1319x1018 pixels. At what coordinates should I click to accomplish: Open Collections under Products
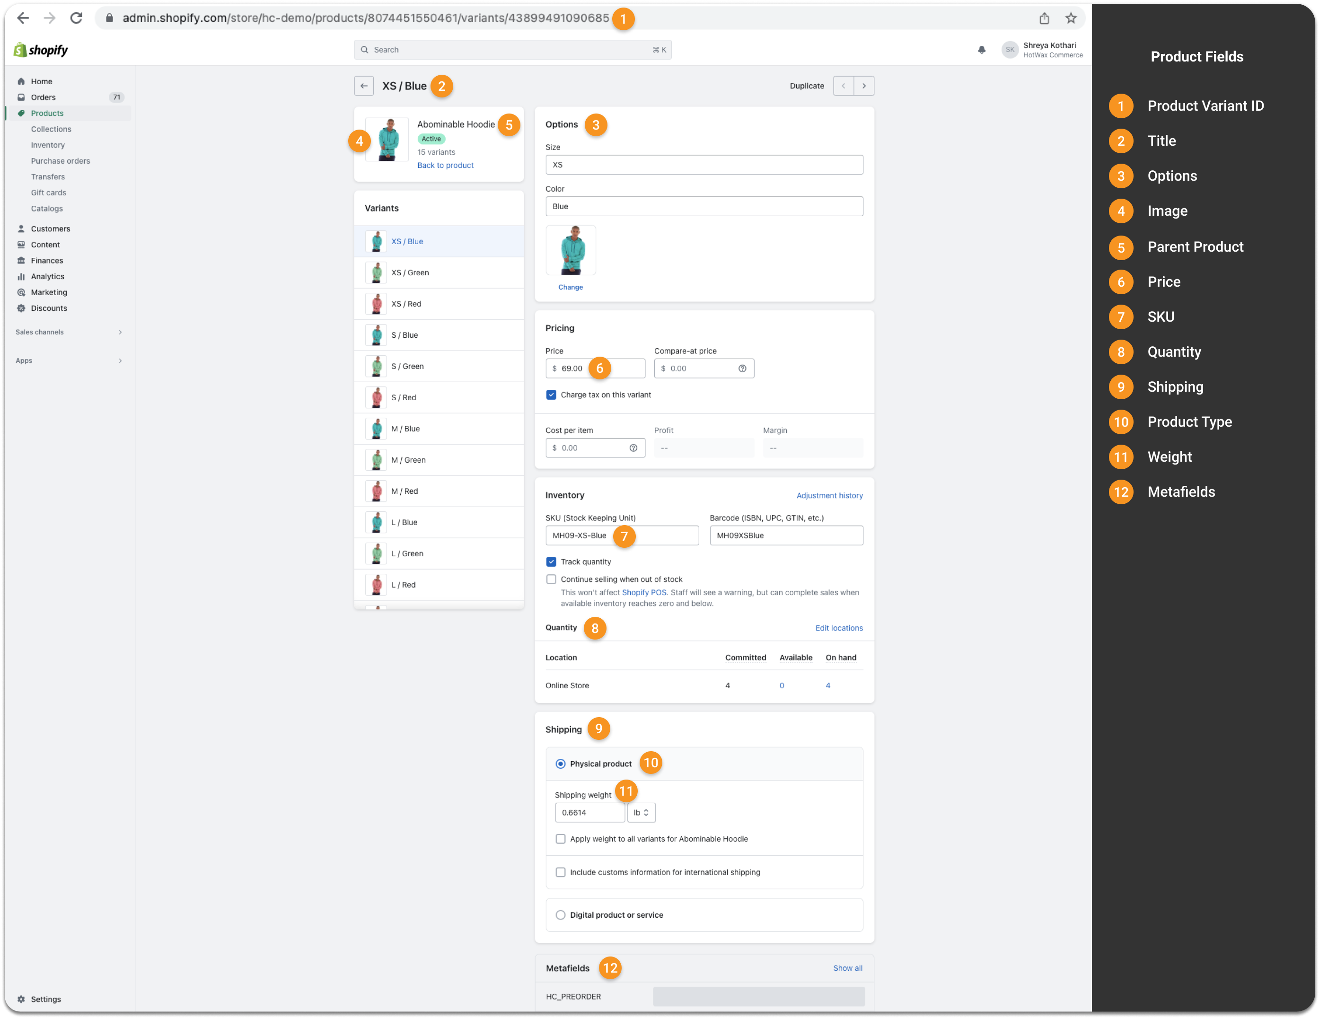(x=52, y=129)
